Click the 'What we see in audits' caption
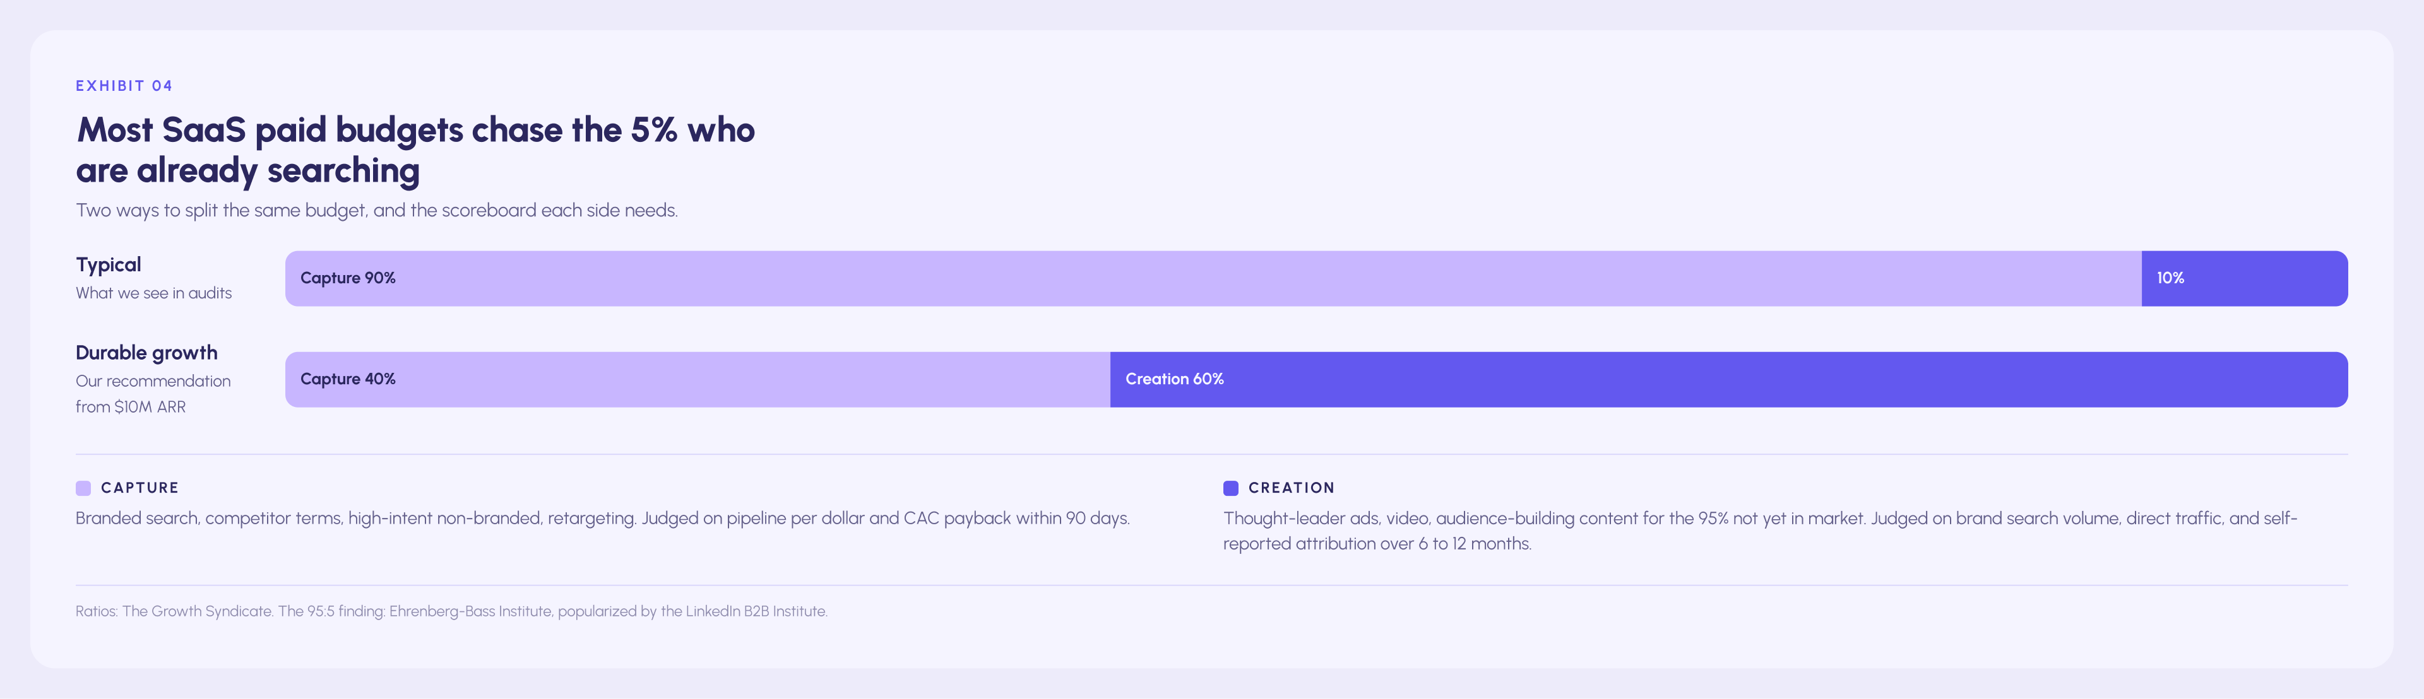The height and width of the screenshot is (699, 2424). tap(153, 293)
